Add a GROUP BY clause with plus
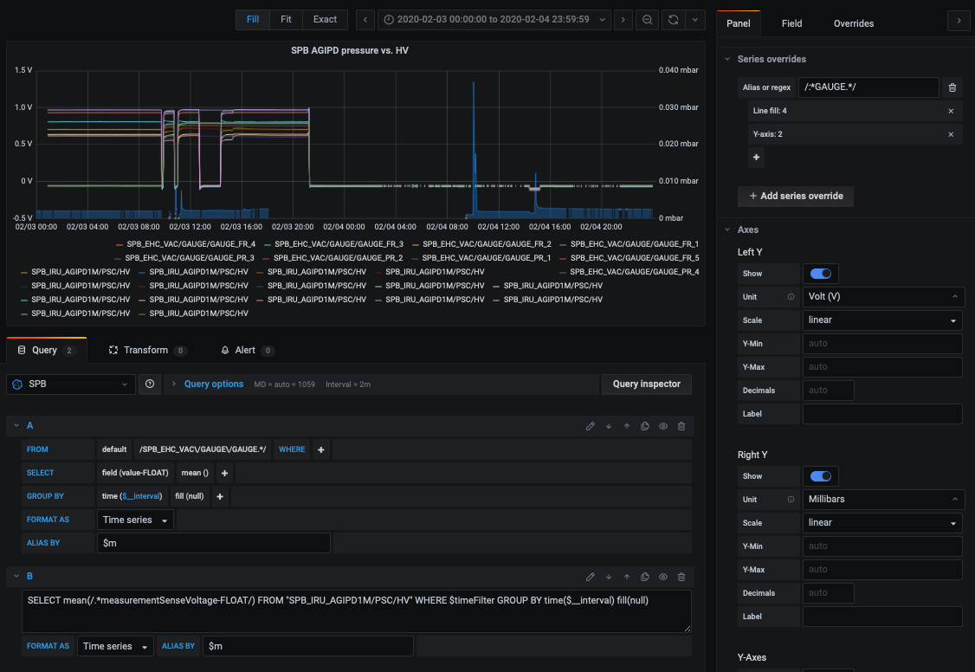 pos(219,496)
